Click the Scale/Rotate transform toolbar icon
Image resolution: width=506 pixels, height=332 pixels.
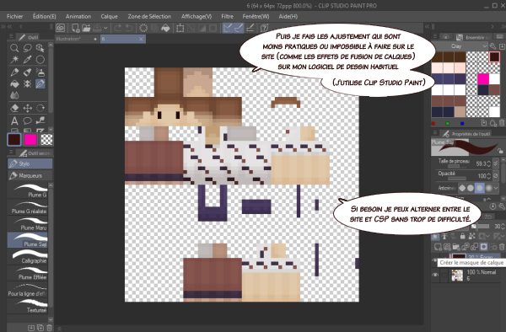pos(180,28)
